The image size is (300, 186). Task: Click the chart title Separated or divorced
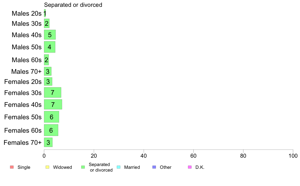(73, 5)
